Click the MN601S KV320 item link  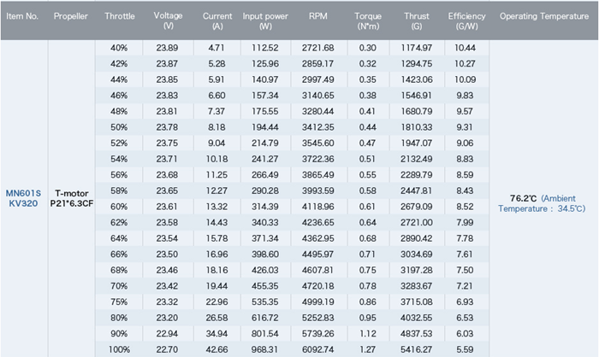(x=22, y=199)
